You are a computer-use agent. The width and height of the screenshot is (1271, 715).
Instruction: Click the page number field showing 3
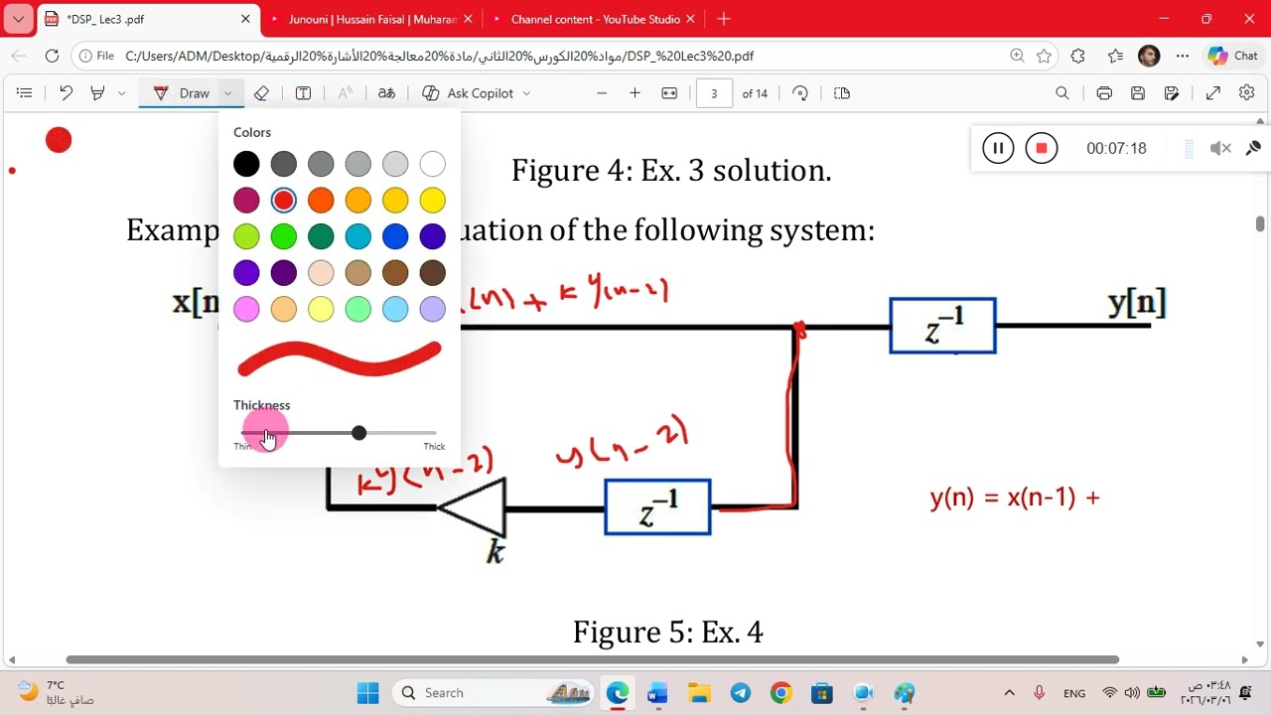coord(714,93)
